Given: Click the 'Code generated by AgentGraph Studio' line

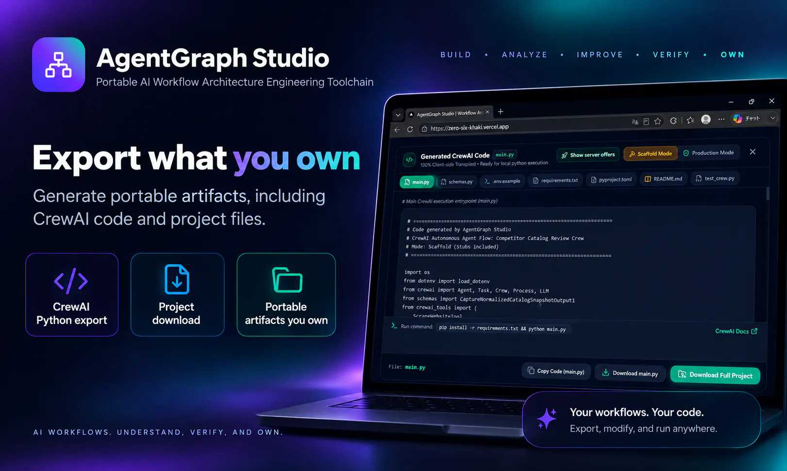Looking at the screenshot, I should 459,230.
